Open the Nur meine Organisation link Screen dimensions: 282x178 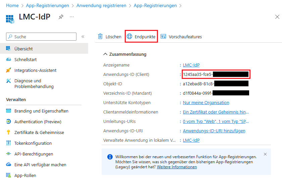[206, 102]
